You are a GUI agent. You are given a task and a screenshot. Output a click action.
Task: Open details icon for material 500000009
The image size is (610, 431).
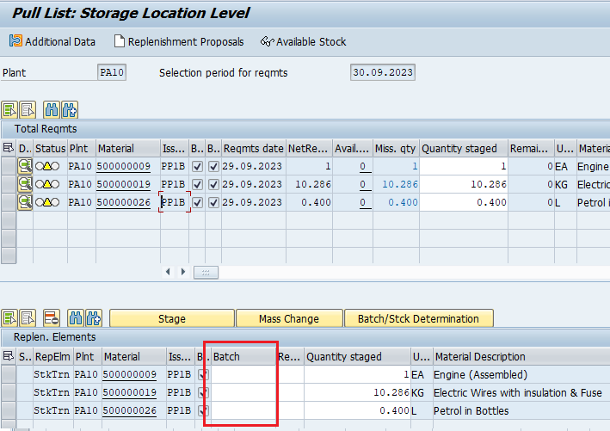pos(25,167)
